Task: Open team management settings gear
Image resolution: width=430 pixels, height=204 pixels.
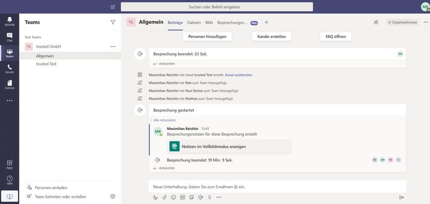Action: point(113,196)
